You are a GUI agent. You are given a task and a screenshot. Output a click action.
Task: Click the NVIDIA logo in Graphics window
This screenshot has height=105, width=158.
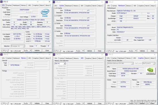151,71
